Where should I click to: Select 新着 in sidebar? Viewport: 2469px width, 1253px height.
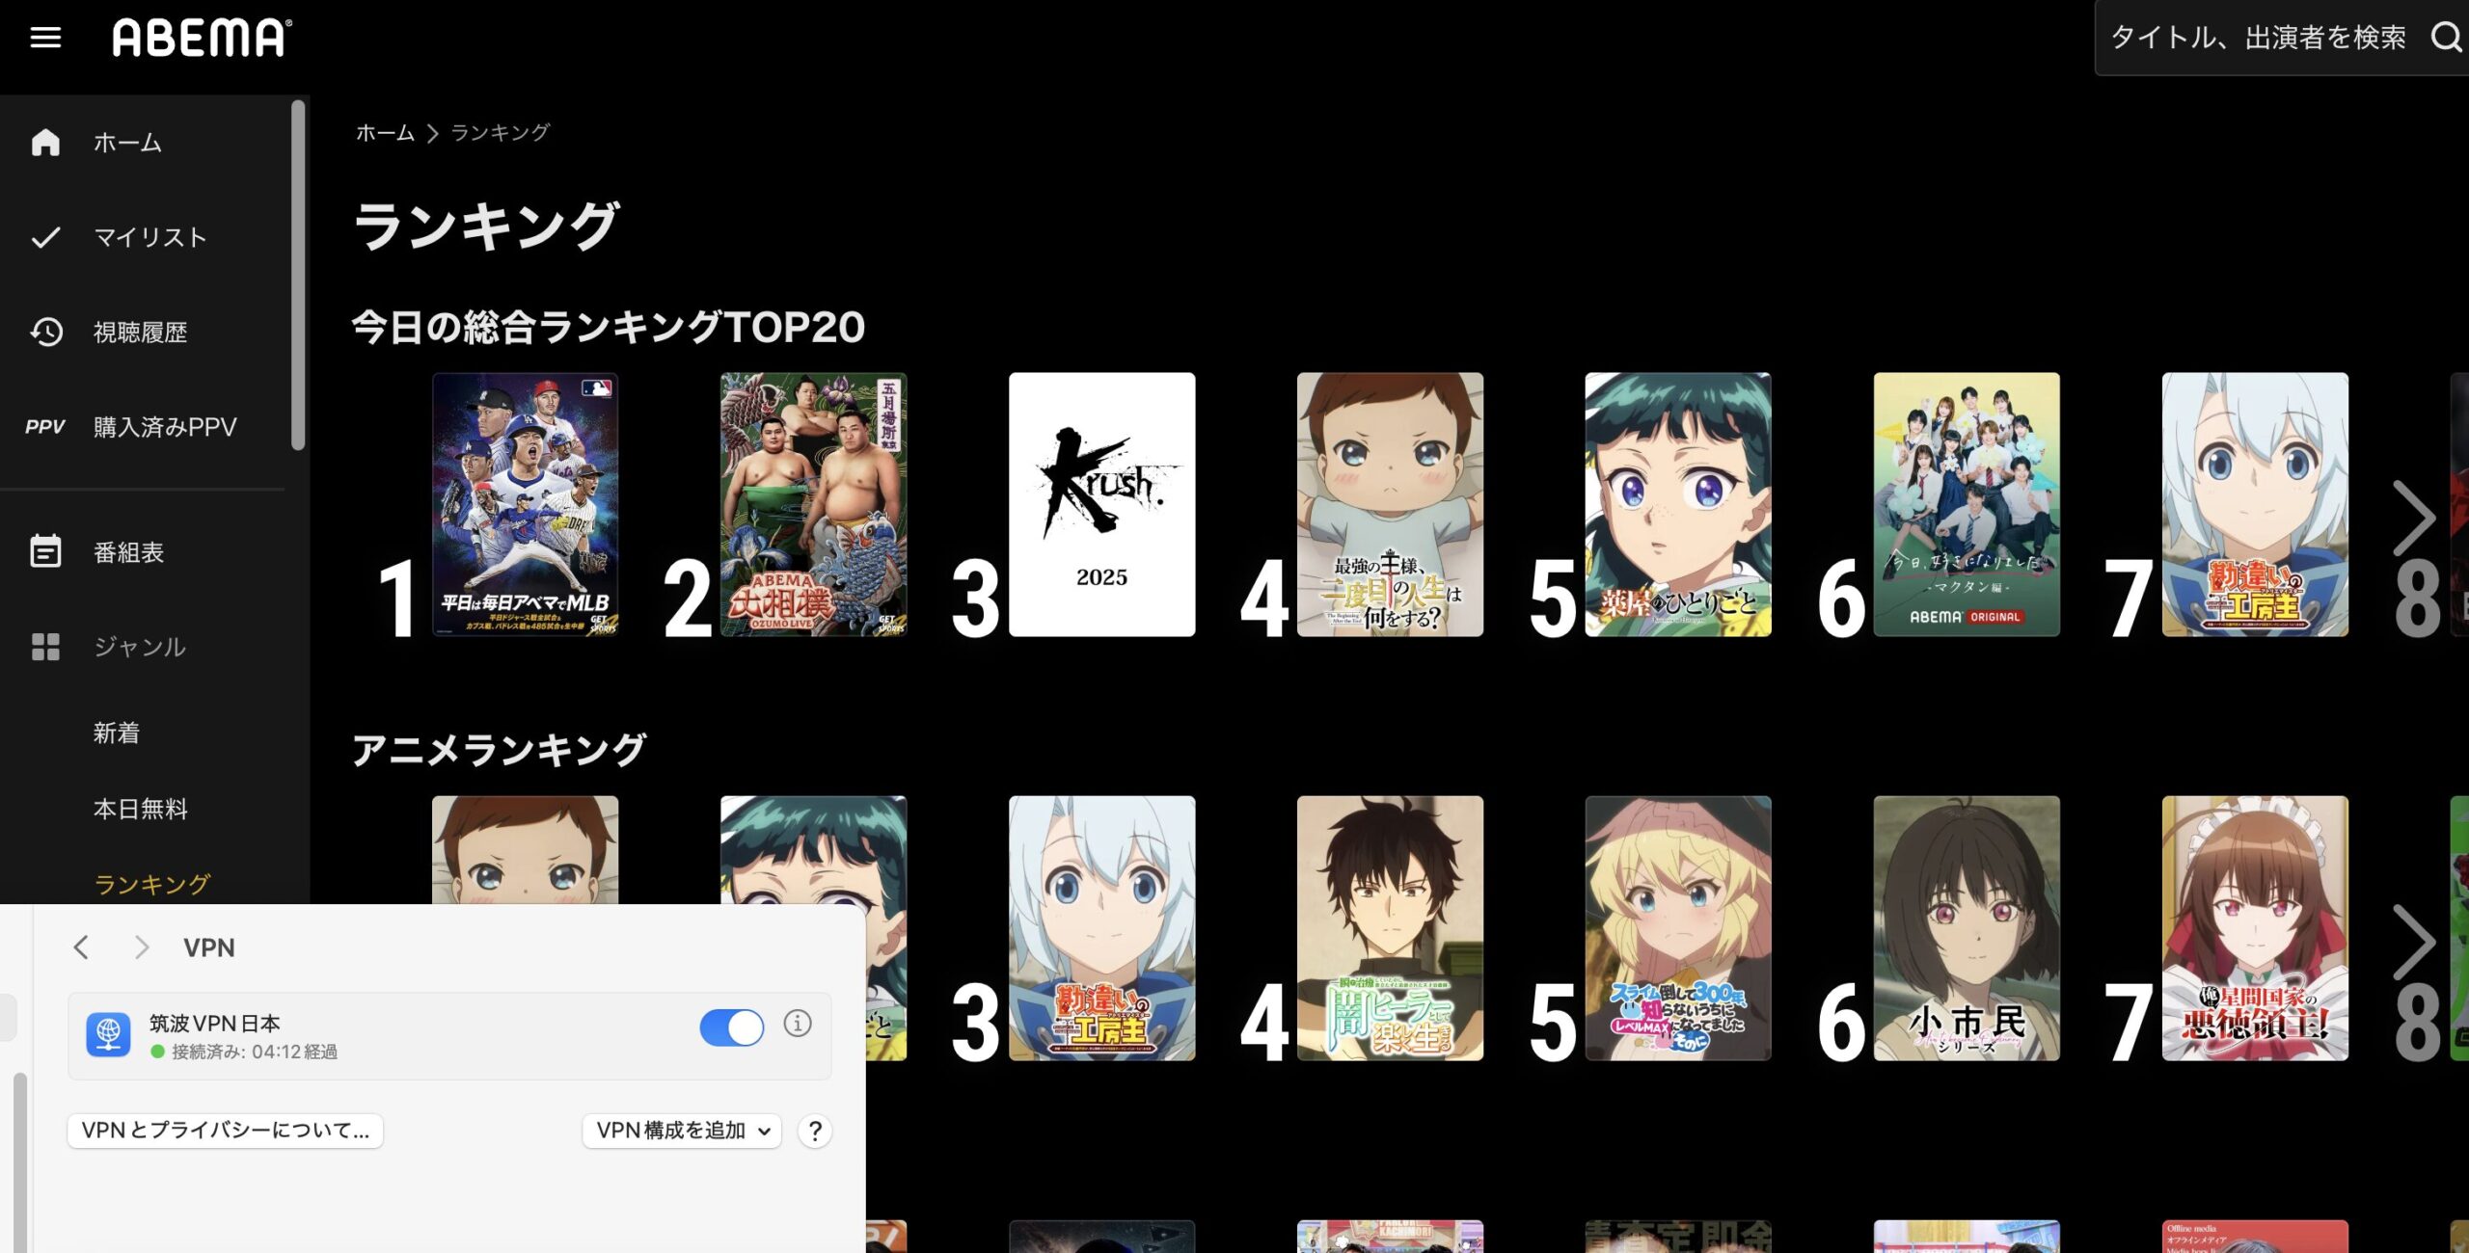click(117, 733)
